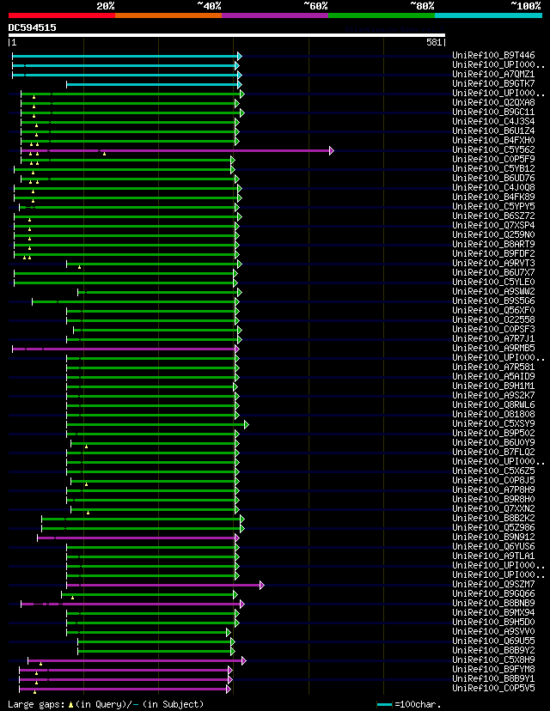Image resolution: width=550 pixels, height=711 pixels.
Task: Open hit UniRef100_A9RVT3
Action: [x=493, y=263]
